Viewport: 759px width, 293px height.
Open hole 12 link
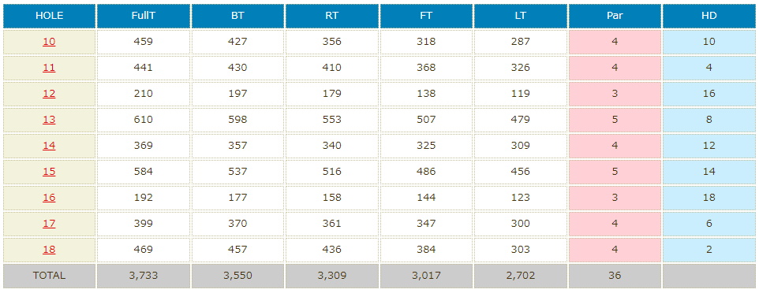click(x=49, y=94)
